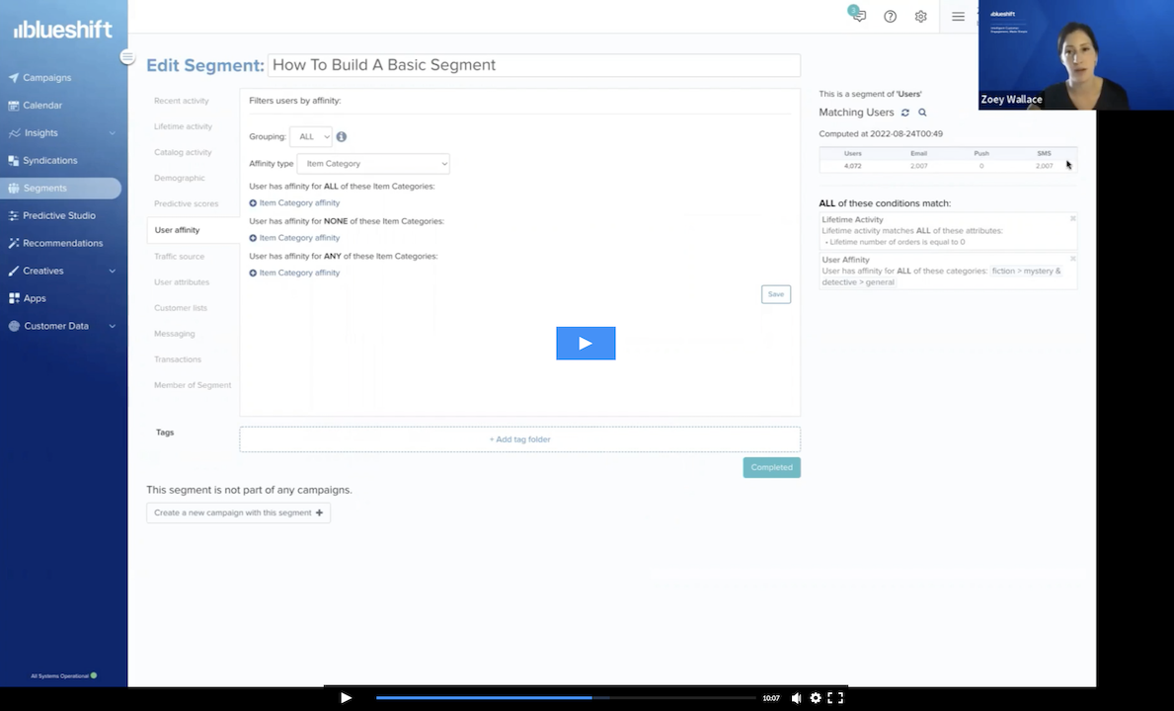Open Apps via its grid icon
This screenshot has height=711, width=1174.
tap(14, 298)
